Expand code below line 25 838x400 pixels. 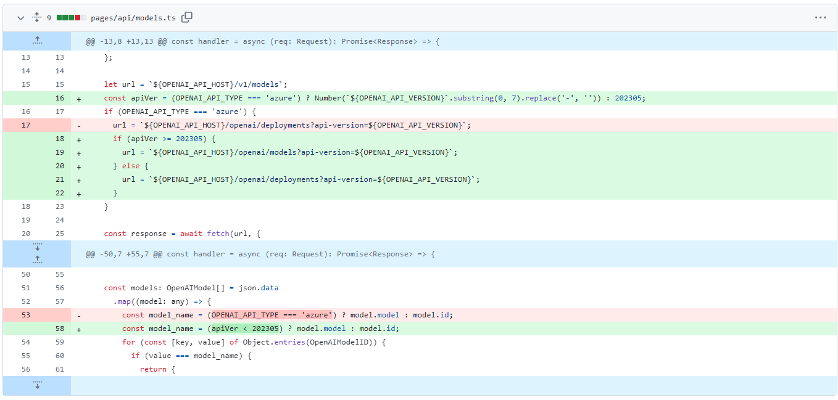(x=37, y=247)
